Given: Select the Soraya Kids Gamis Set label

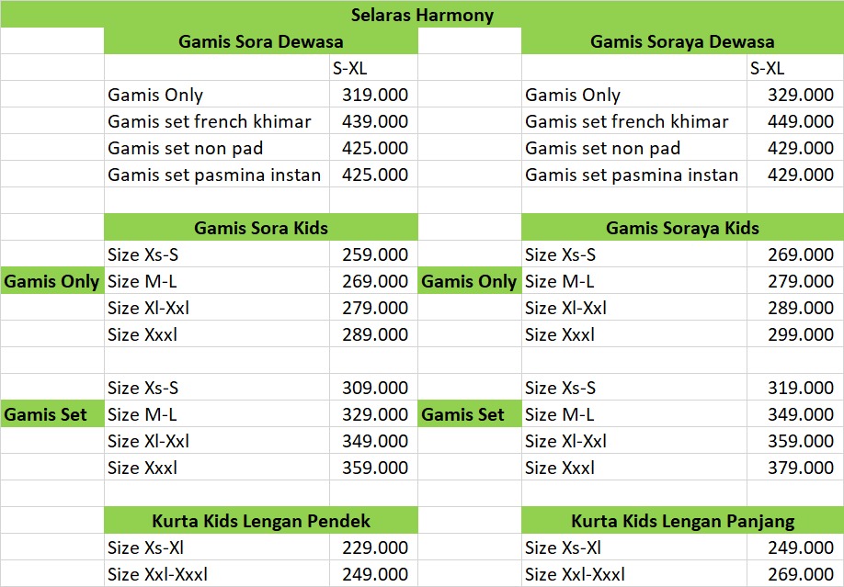Looking at the screenshot, I should point(470,414).
